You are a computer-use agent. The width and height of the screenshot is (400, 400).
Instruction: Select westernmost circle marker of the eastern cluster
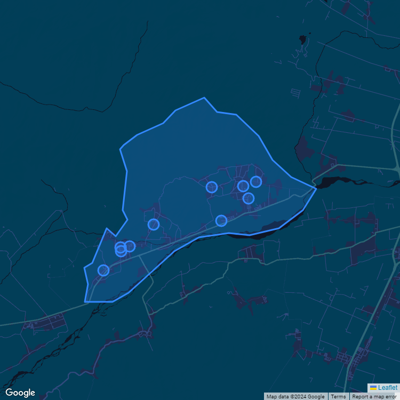tap(212, 187)
